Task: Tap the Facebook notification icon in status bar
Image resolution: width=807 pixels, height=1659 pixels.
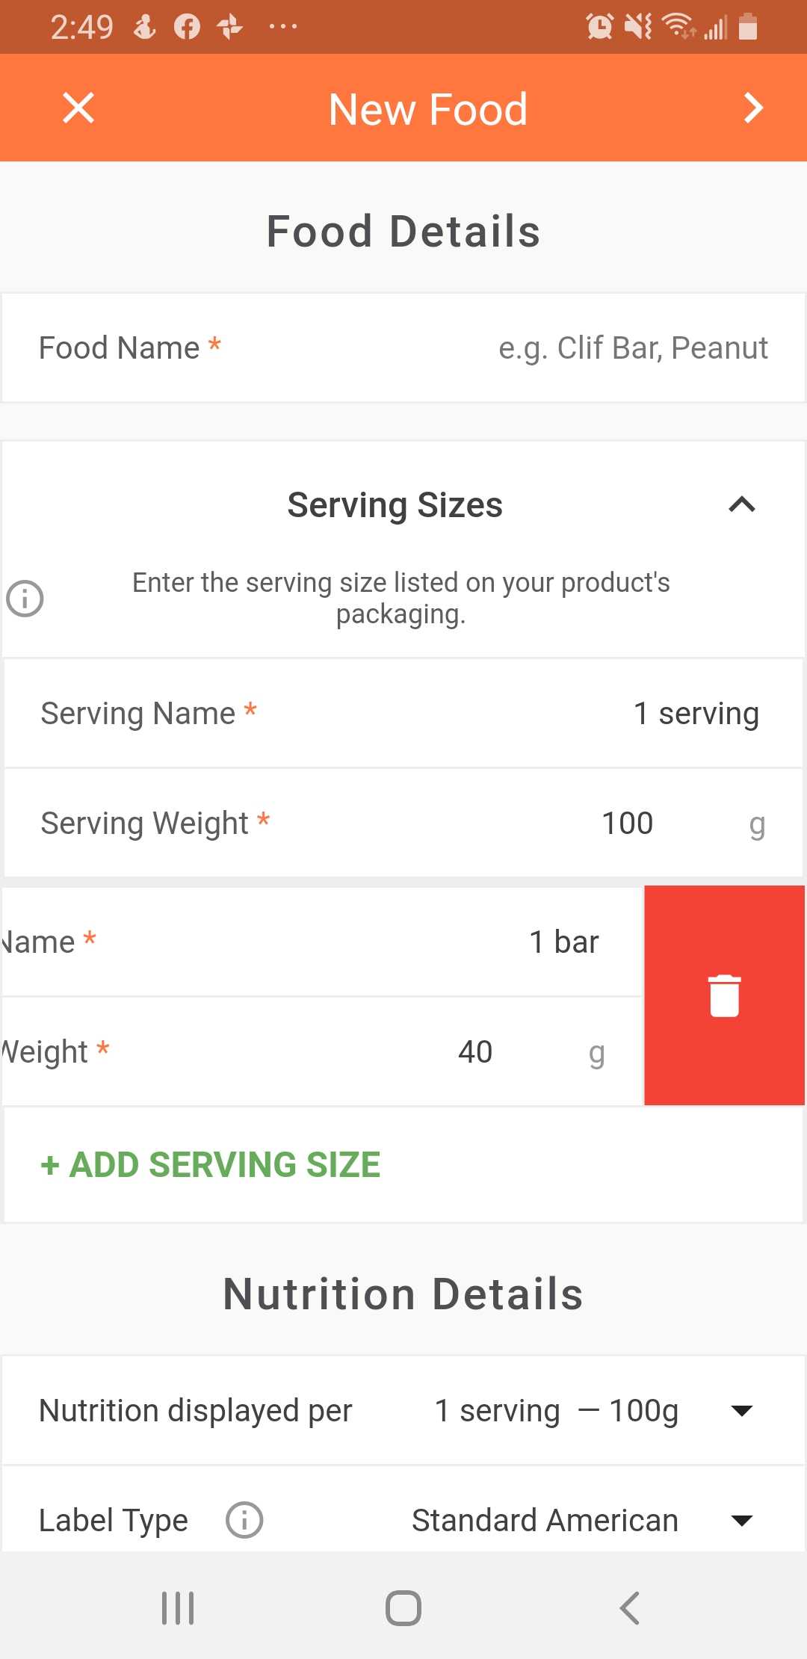Action: [x=187, y=27]
